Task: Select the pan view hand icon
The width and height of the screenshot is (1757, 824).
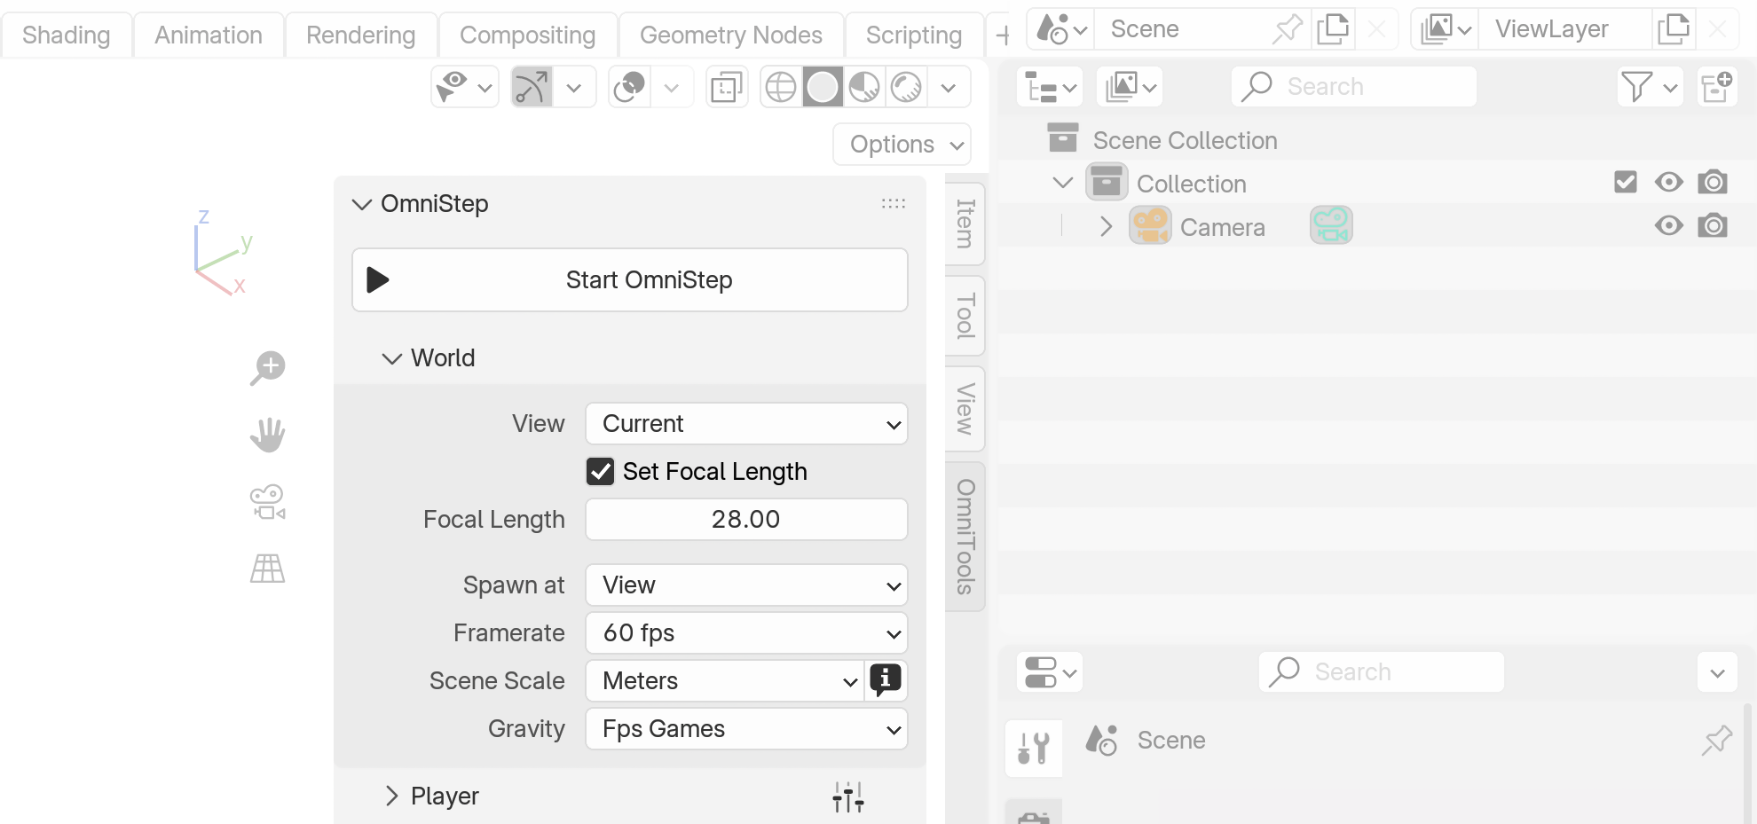Action: pos(267,435)
